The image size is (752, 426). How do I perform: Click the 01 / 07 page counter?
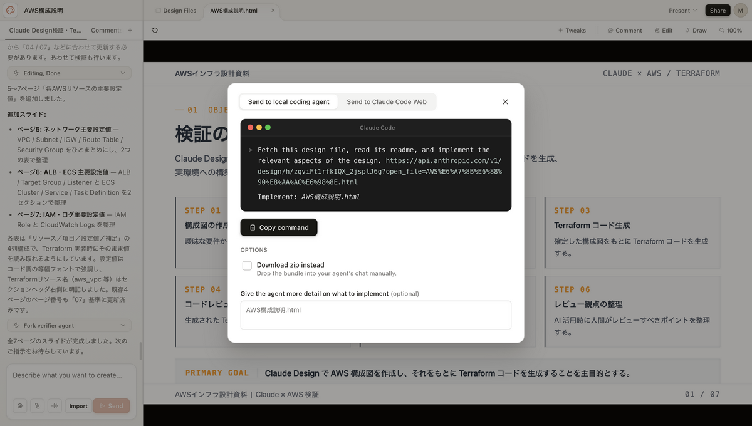click(702, 394)
